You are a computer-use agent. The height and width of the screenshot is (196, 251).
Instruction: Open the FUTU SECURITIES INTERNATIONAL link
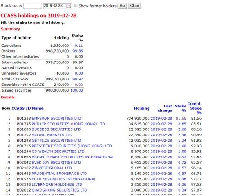coord(64,179)
